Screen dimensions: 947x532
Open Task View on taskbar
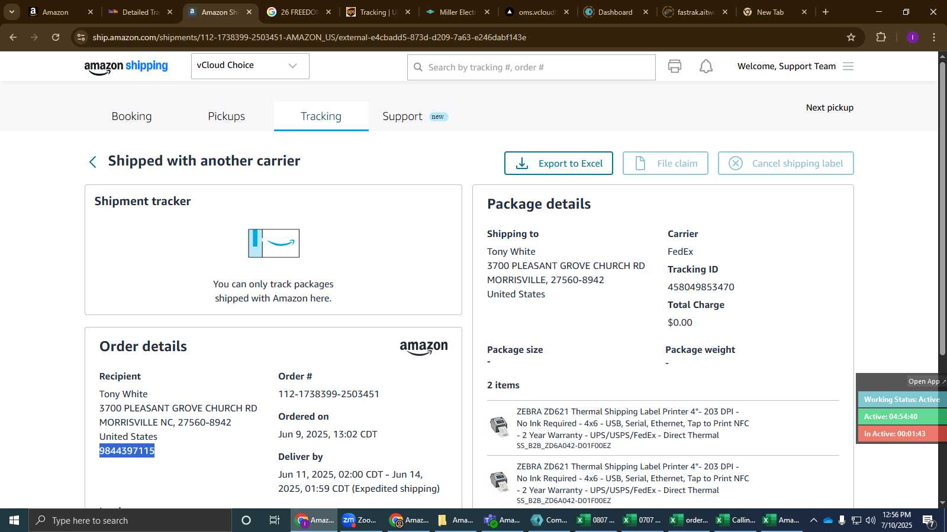coord(275,520)
